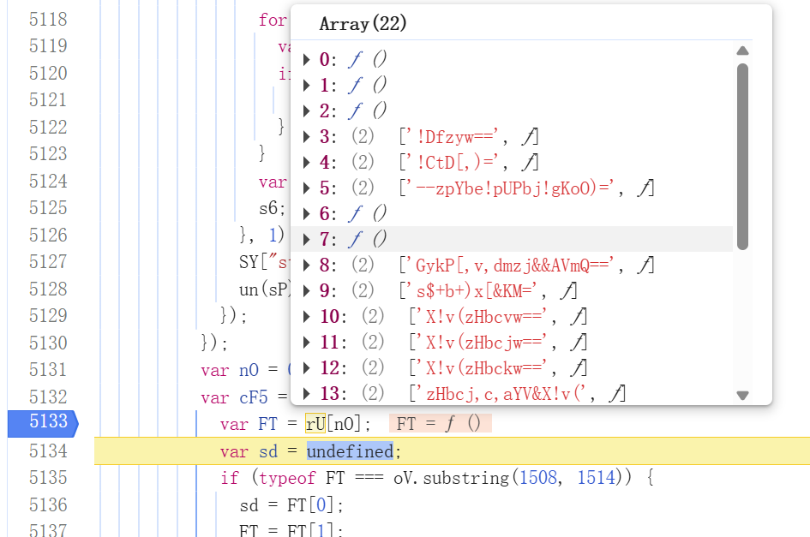This screenshot has width=810, height=537.
Task: Expand array entry 6 function
Action: point(307,214)
